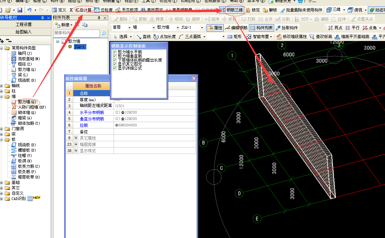385x238 pixels.
Task: Toggle the 构件列表 component list button
Action: (261, 28)
